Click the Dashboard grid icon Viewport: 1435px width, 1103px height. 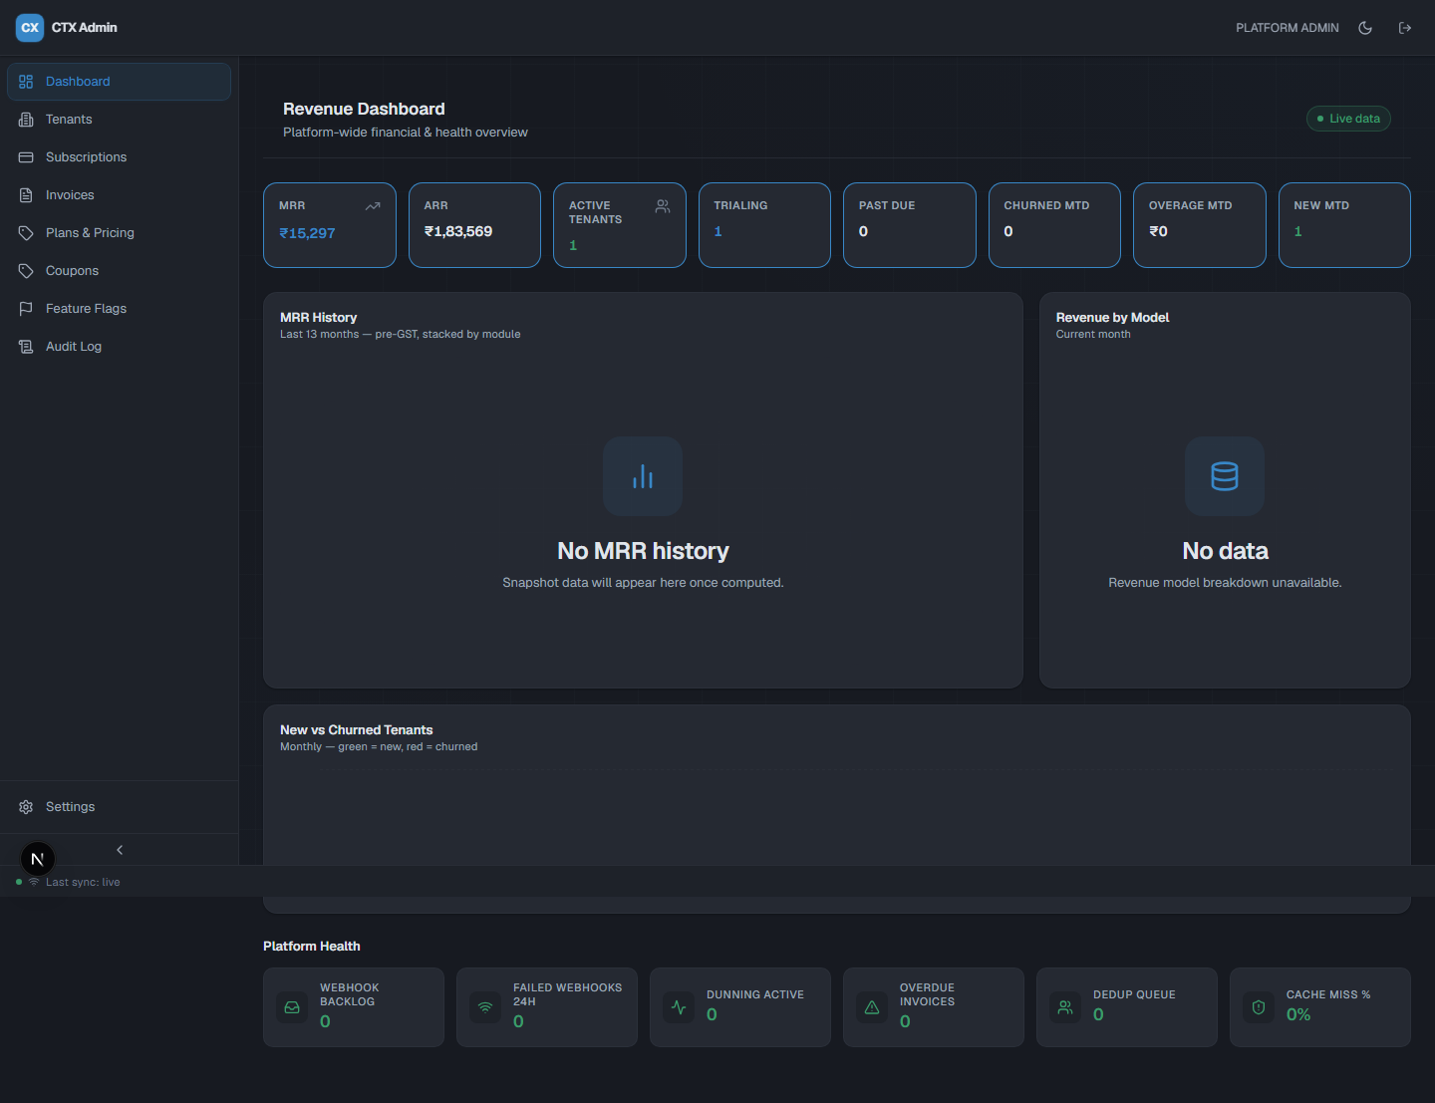tap(26, 82)
